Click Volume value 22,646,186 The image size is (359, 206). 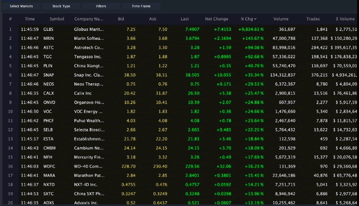click(x=284, y=176)
